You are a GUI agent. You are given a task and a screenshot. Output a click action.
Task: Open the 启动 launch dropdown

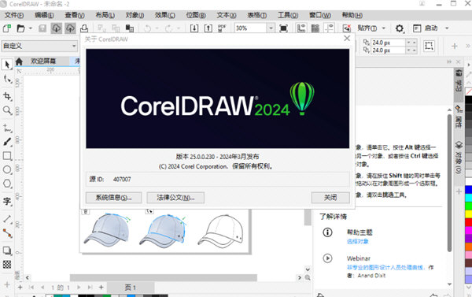447,28
